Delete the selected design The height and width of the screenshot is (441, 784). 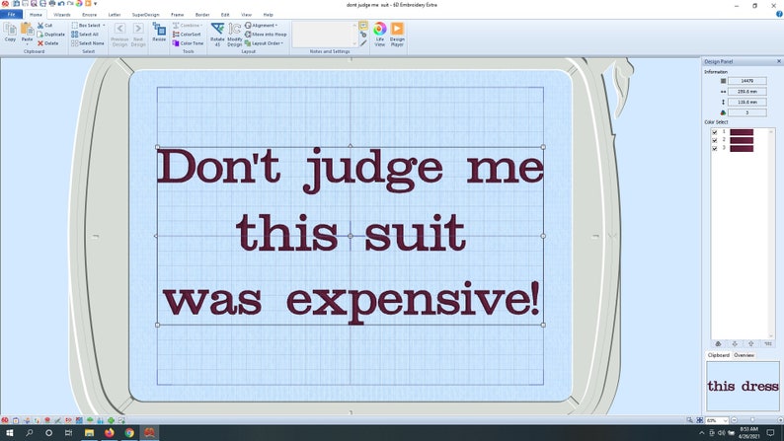[48, 43]
